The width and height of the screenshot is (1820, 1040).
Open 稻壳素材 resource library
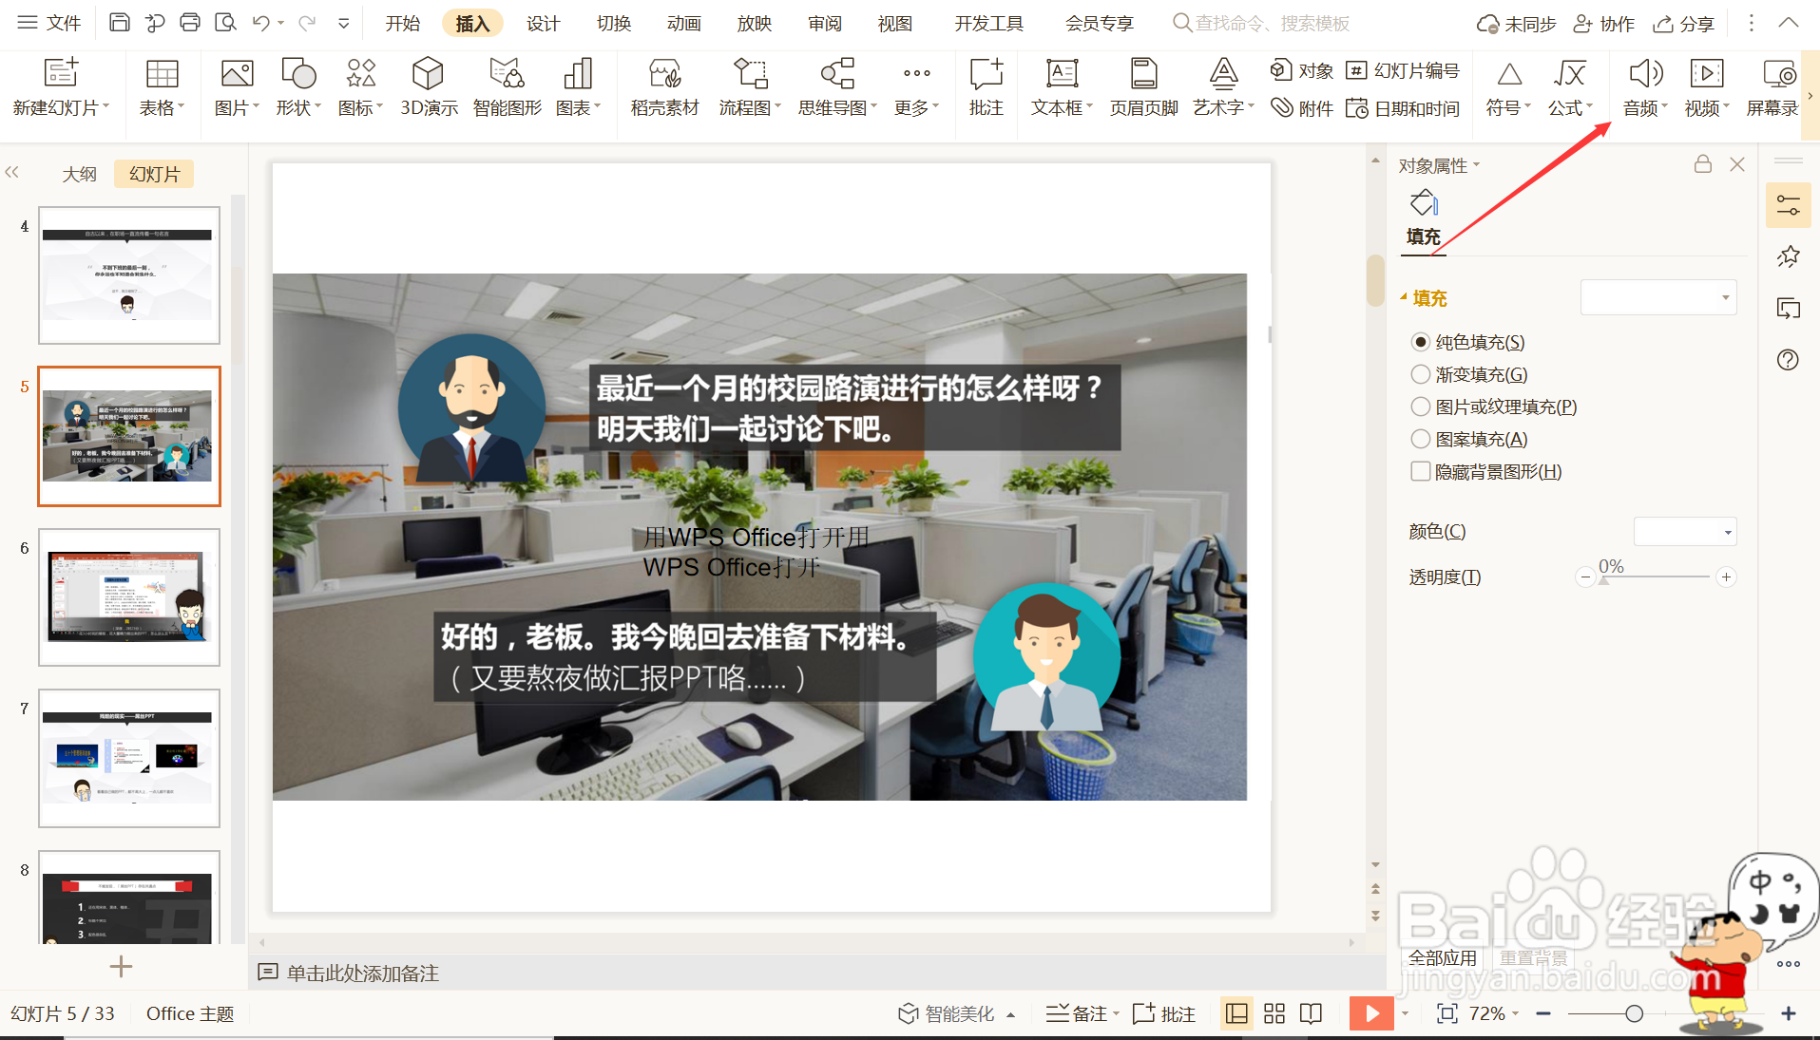click(x=664, y=87)
